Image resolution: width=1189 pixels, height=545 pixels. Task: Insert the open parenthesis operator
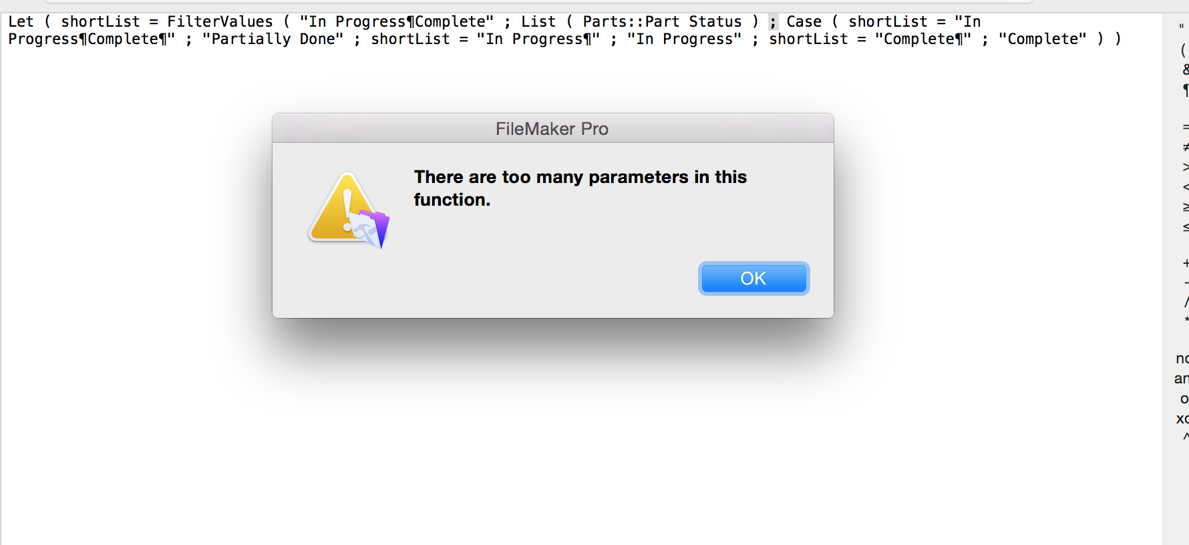click(x=1184, y=49)
